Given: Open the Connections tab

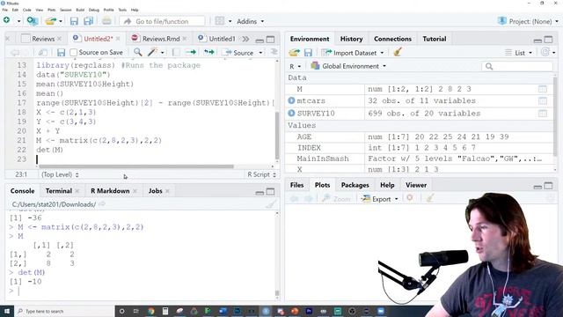Looking at the screenshot, I should click(x=392, y=39).
